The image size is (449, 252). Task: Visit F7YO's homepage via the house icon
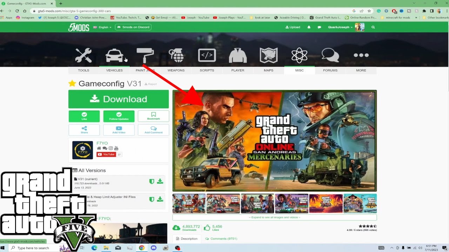tap(99, 148)
